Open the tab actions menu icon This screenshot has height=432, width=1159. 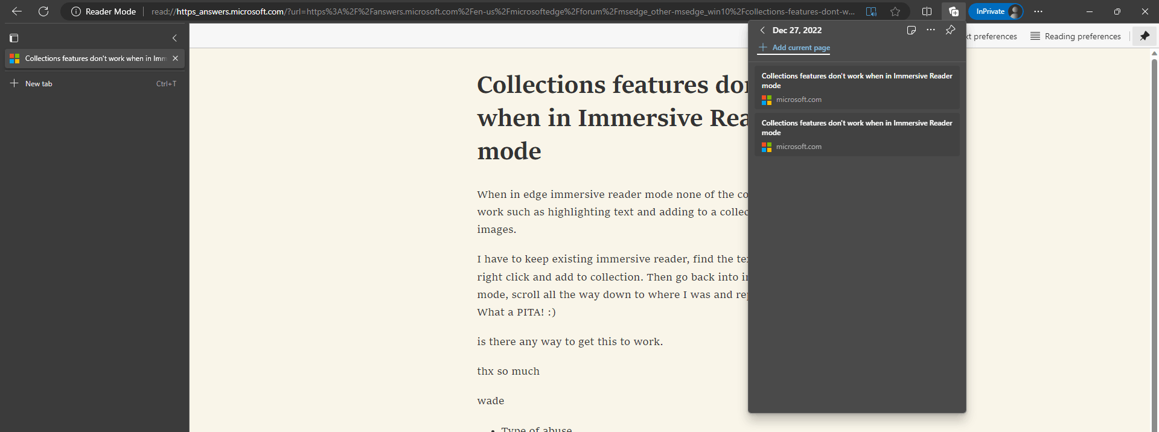coord(14,38)
